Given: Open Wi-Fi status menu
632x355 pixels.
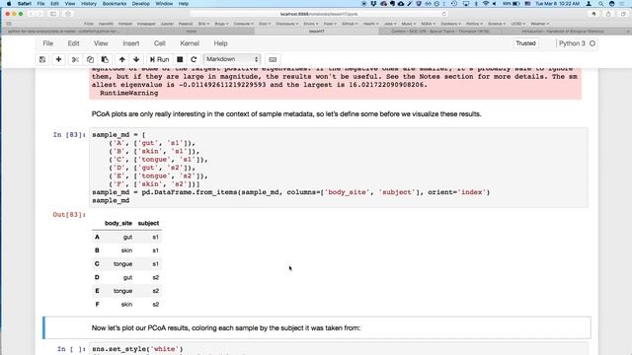Looking at the screenshot, I should (x=486, y=4).
